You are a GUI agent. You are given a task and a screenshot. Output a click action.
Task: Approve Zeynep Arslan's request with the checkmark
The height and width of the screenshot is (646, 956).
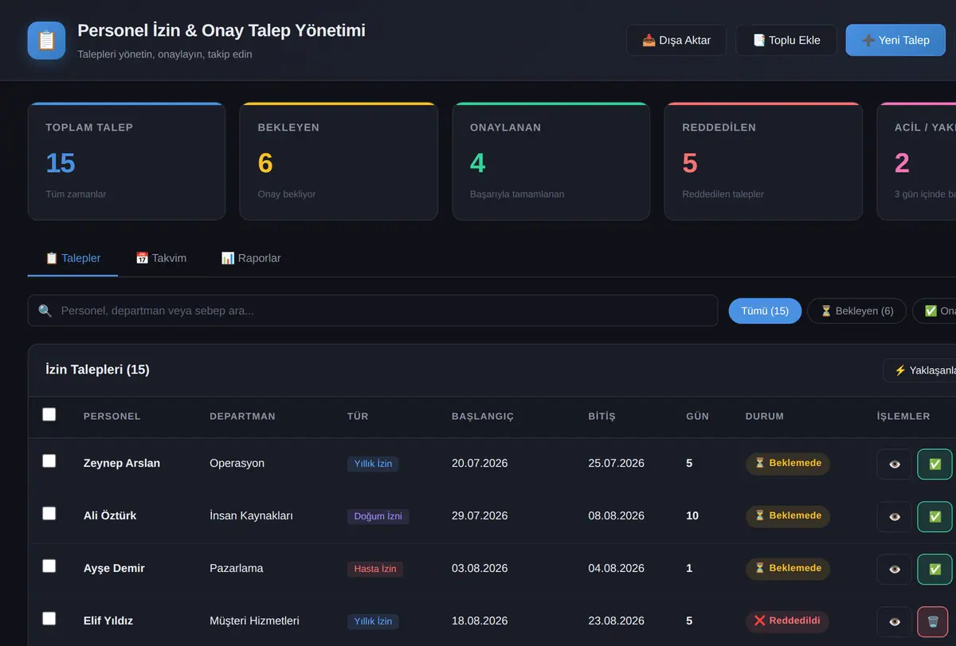(x=934, y=464)
